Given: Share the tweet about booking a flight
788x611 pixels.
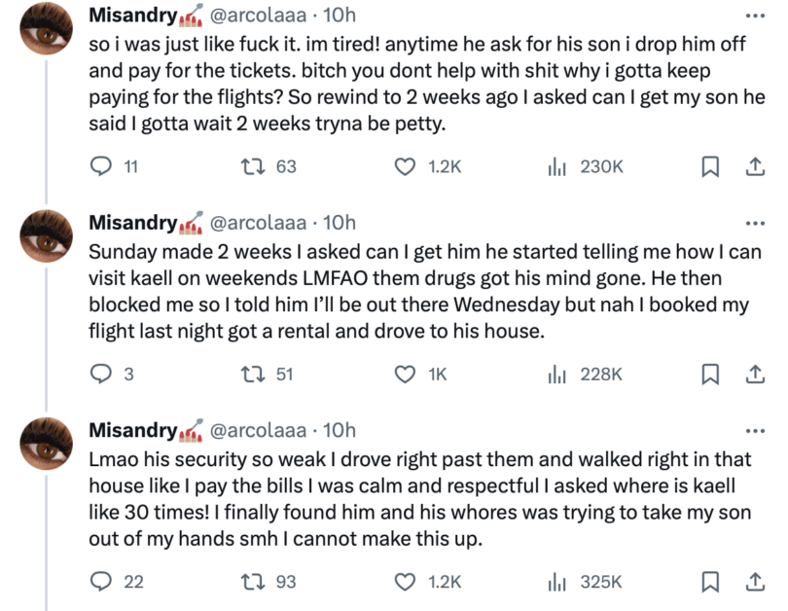Looking at the screenshot, I should (x=755, y=374).
